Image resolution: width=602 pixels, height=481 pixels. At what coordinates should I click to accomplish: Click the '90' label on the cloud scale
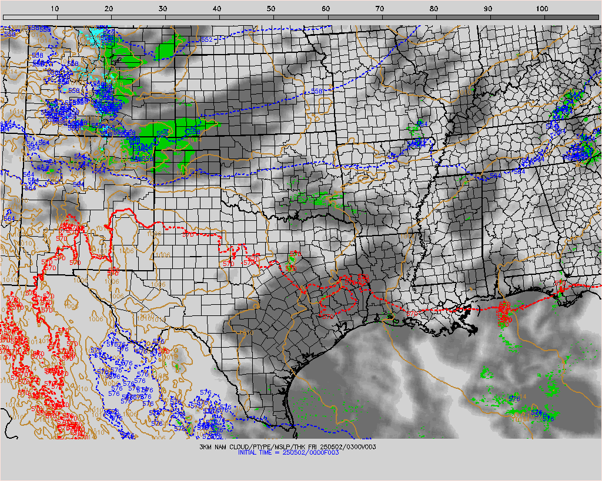[x=488, y=9]
